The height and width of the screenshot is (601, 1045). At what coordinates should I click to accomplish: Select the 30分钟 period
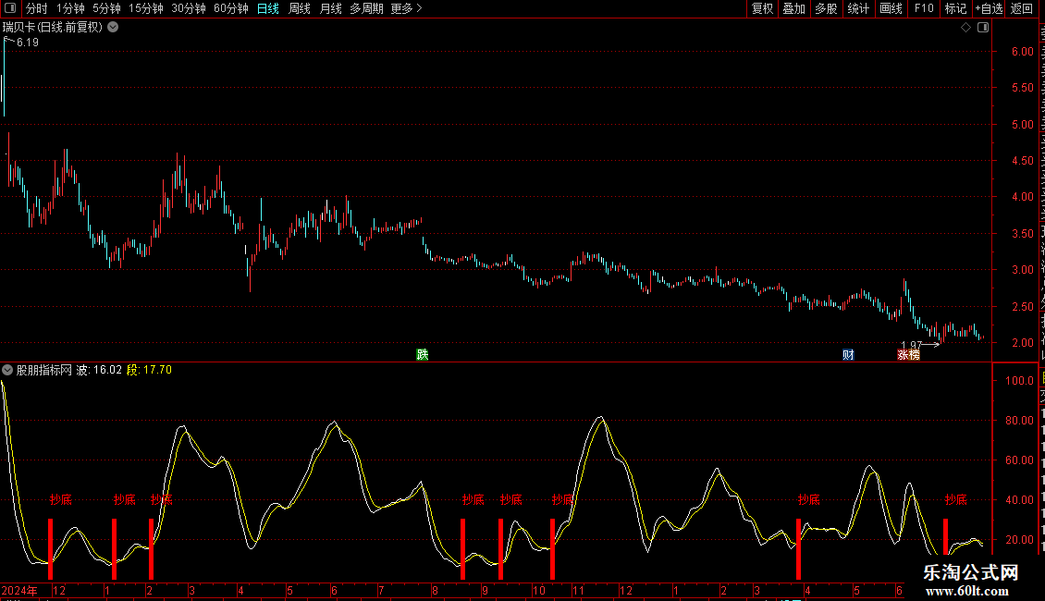pyautogui.click(x=189, y=8)
